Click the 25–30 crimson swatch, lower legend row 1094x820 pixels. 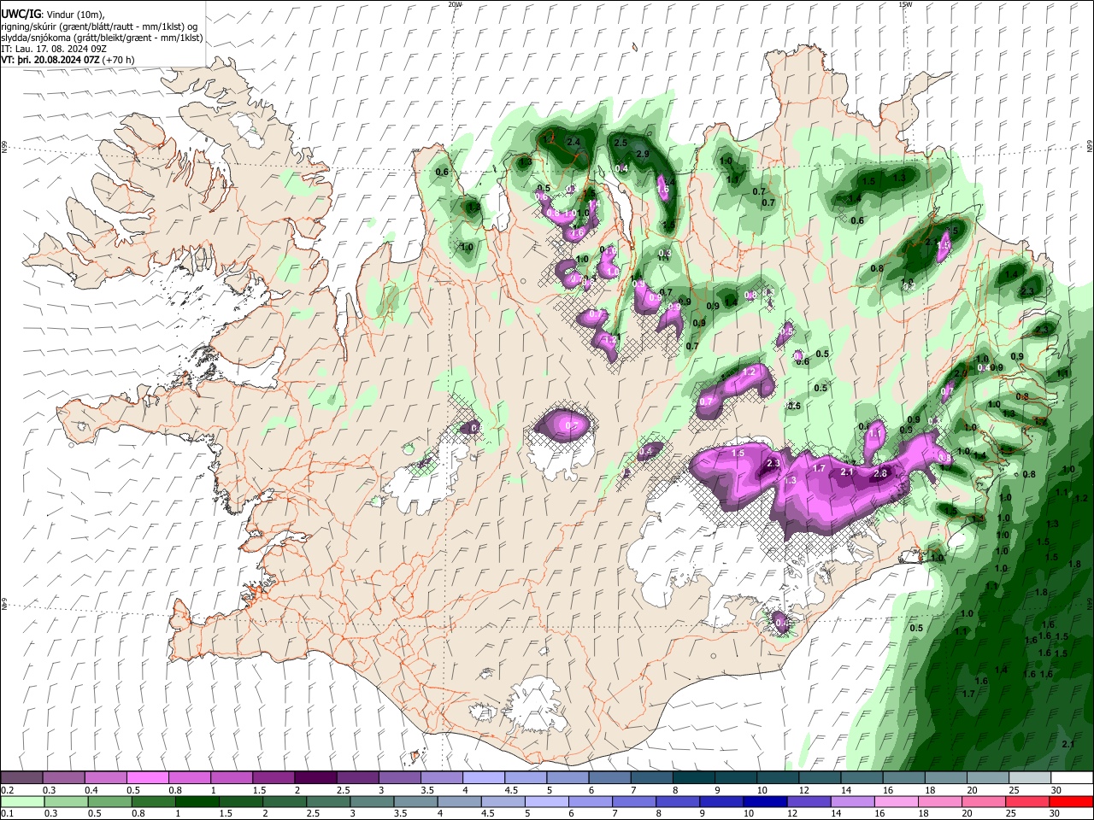(x=1026, y=801)
